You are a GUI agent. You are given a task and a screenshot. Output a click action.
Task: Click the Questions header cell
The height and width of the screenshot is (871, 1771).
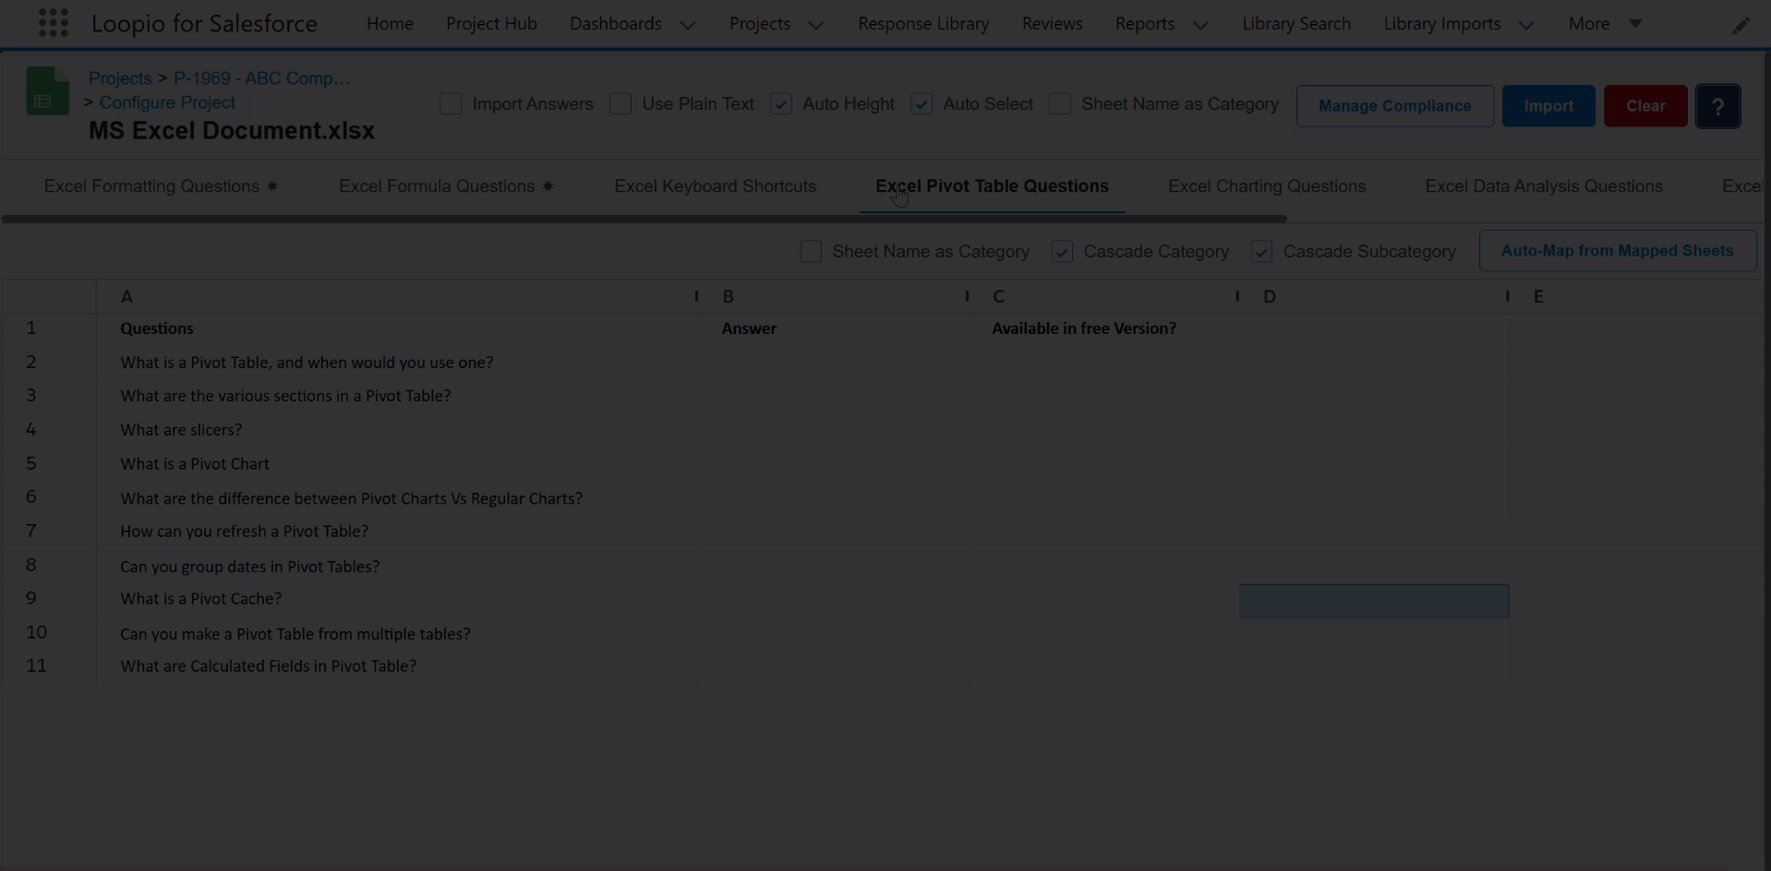(x=397, y=328)
